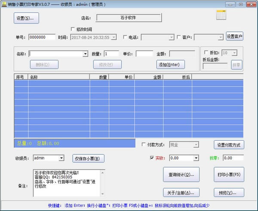Tick the 电话 checkbox
This screenshot has width=258, height=211.
pos(125,37)
